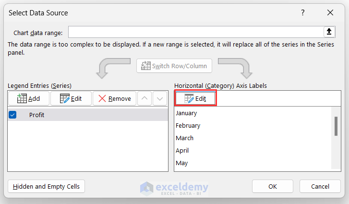Viewport: 349px width, 204px height.
Task: Move series up with arrow button
Action: (x=144, y=98)
